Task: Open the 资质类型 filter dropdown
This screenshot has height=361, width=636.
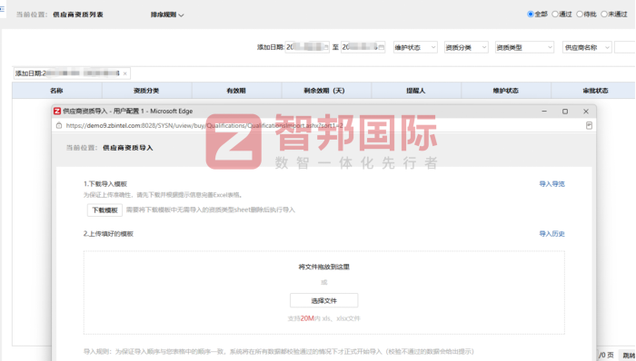Action: pos(524,47)
